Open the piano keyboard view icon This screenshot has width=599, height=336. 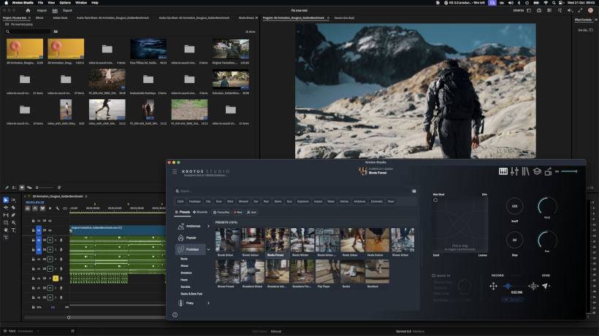click(503, 171)
